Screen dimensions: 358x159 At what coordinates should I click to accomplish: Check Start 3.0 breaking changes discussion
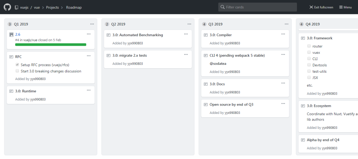[17, 71]
